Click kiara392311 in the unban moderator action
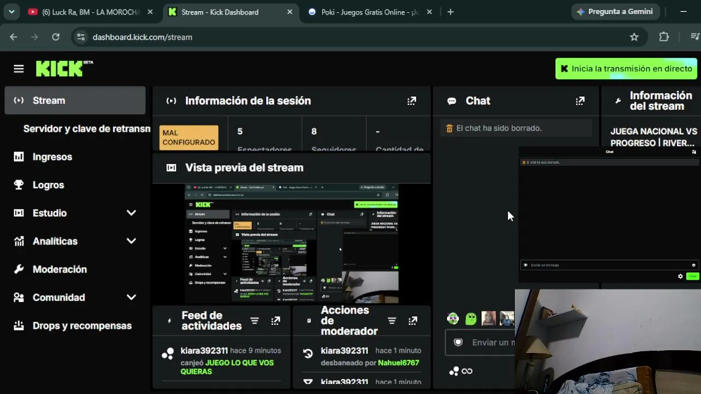This screenshot has width=701, height=394. point(344,351)
